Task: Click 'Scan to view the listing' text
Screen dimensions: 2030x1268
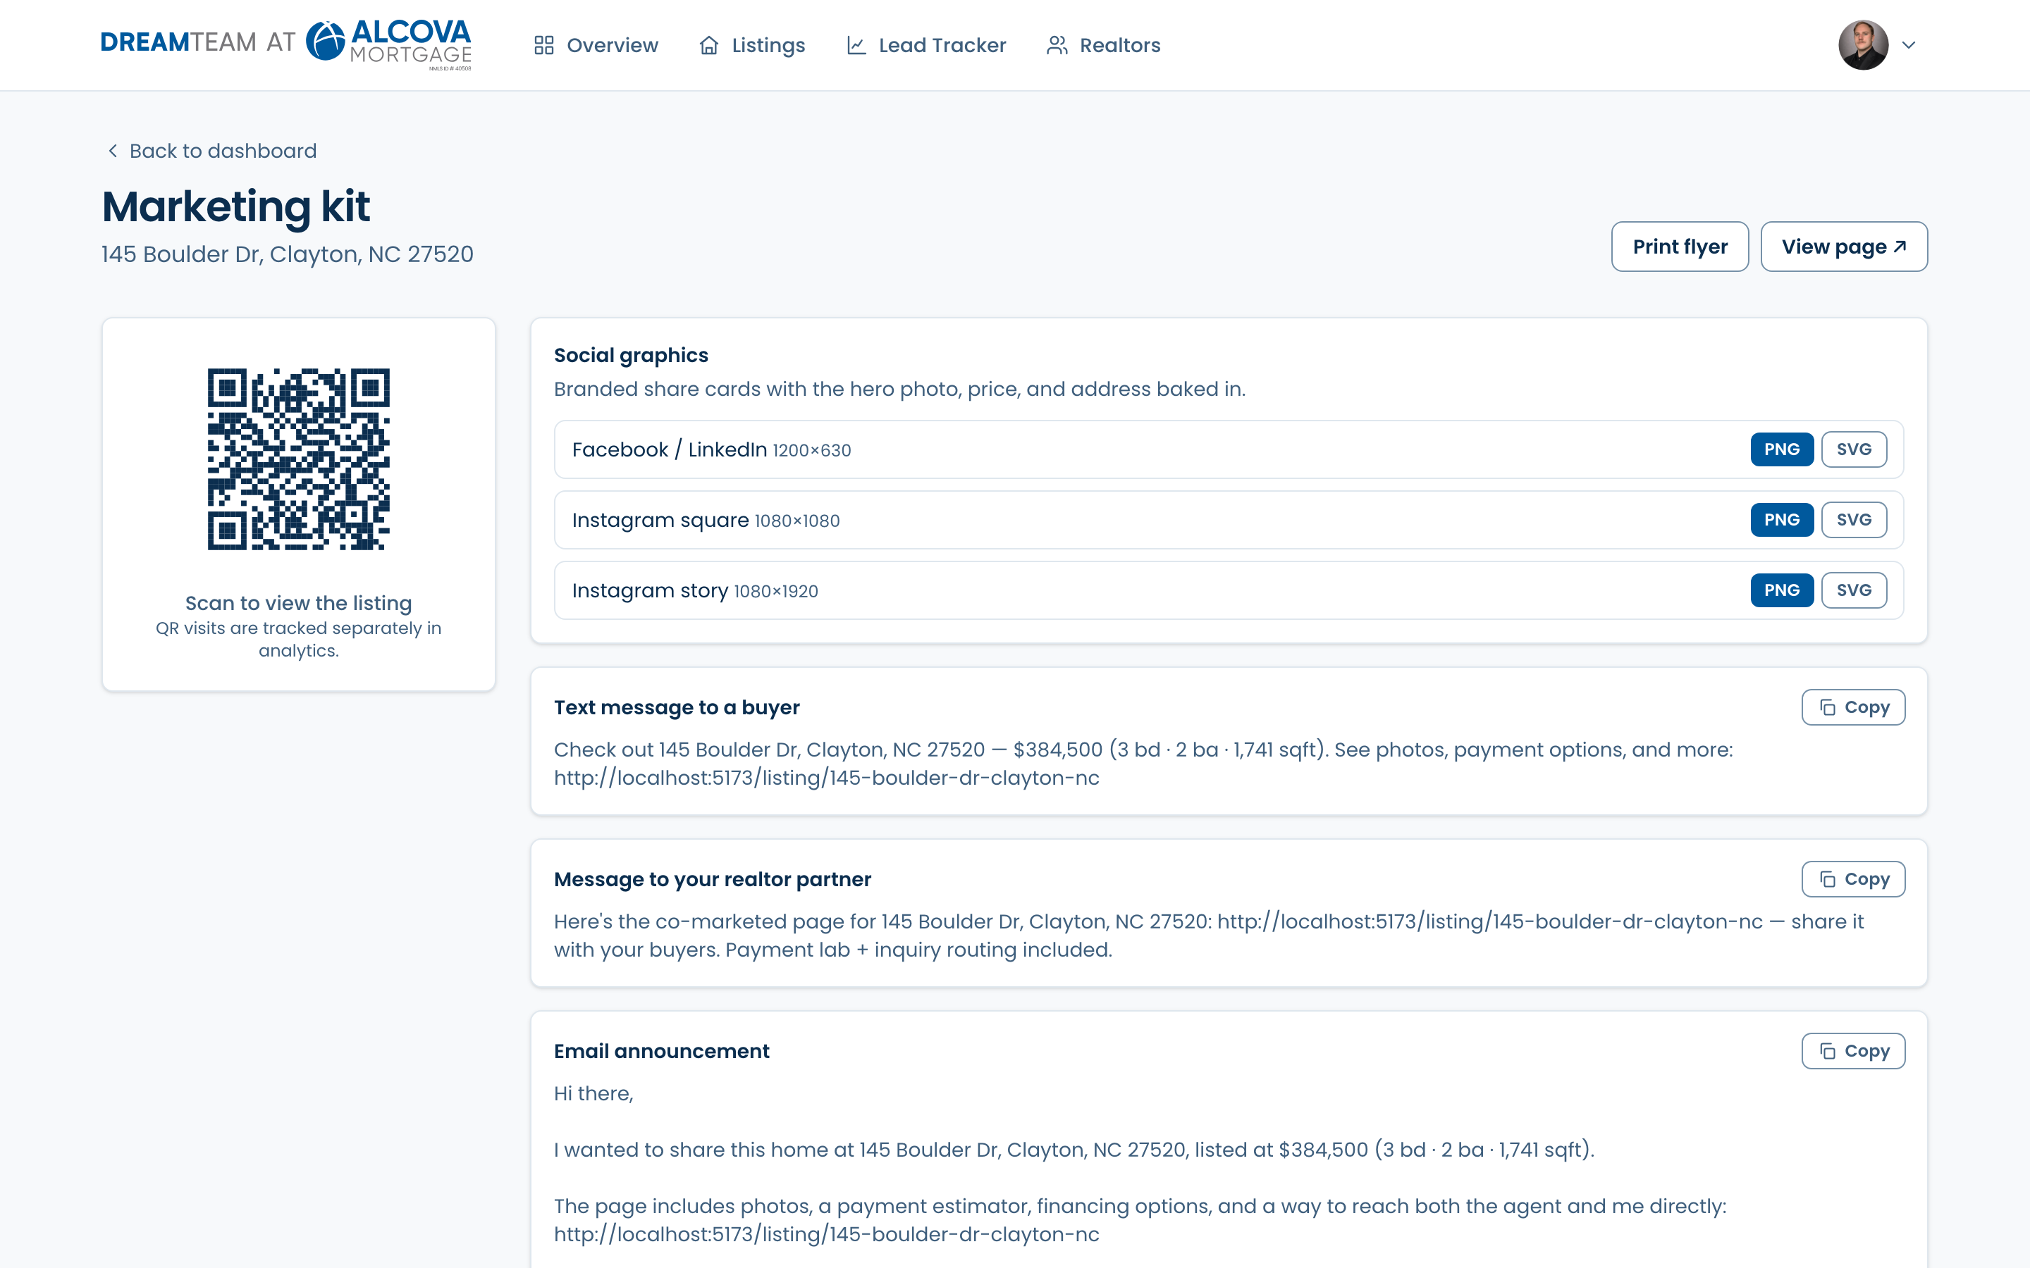Action: click(299, 603)
